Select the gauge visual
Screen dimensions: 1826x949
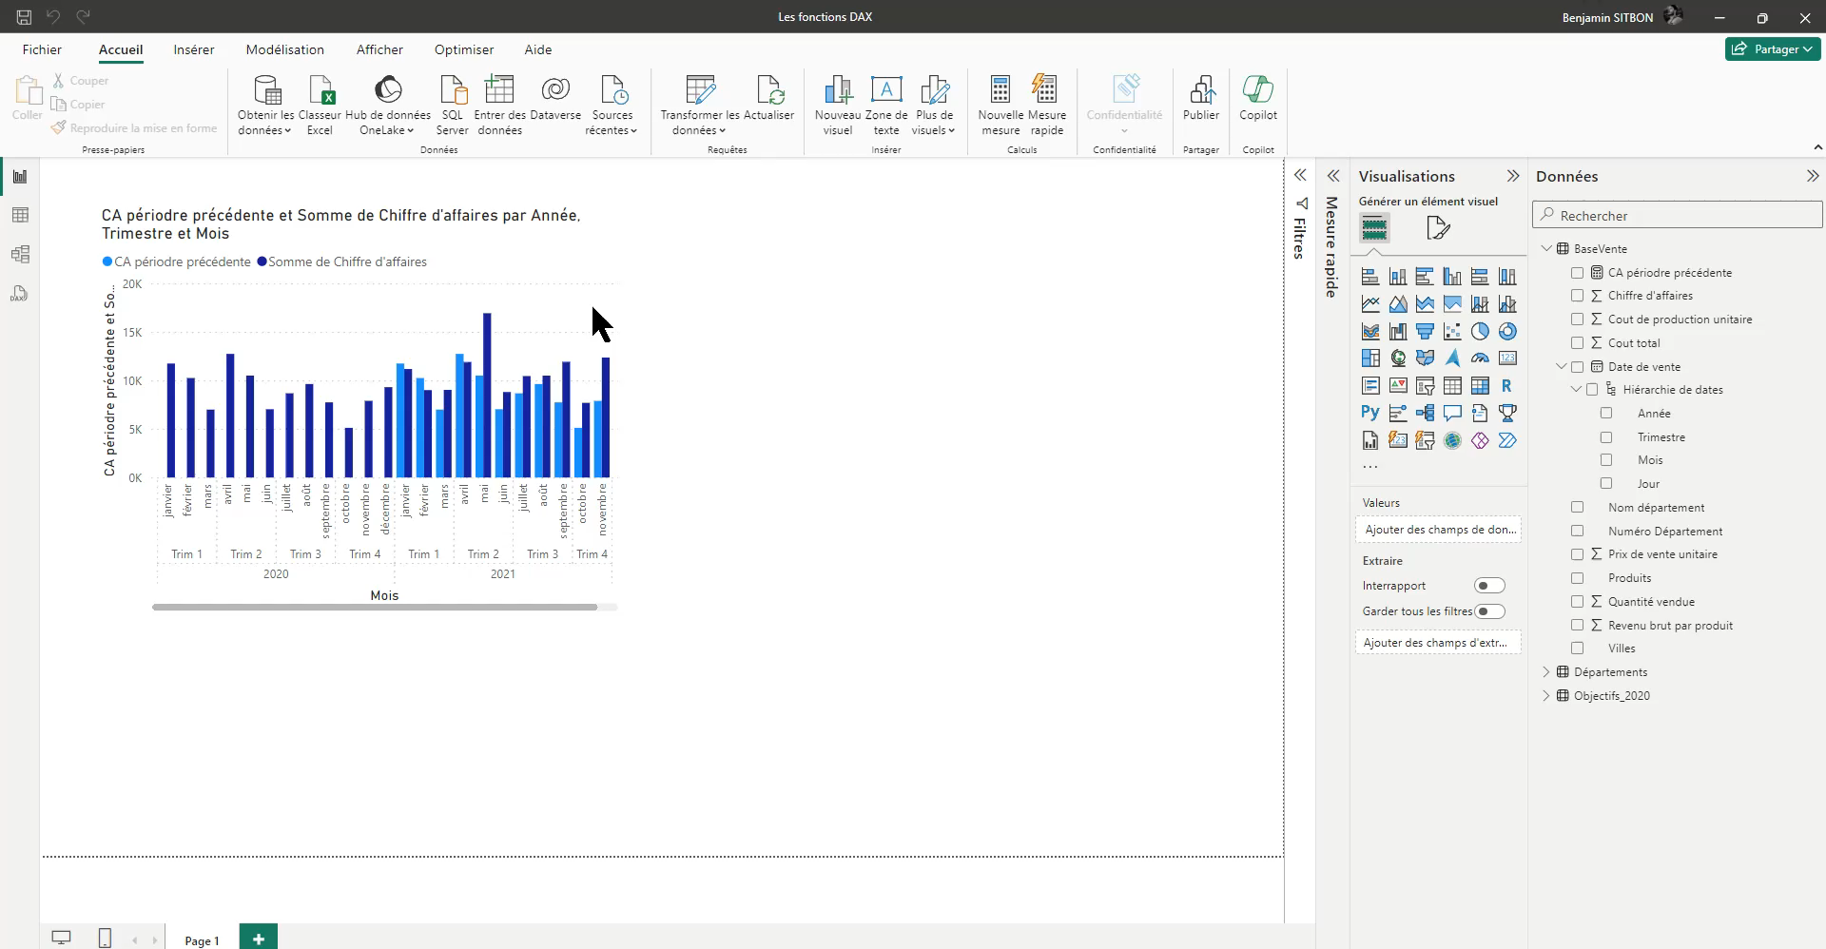tap(1480, 358)
